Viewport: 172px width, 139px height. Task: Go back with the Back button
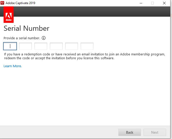(130, 132)
